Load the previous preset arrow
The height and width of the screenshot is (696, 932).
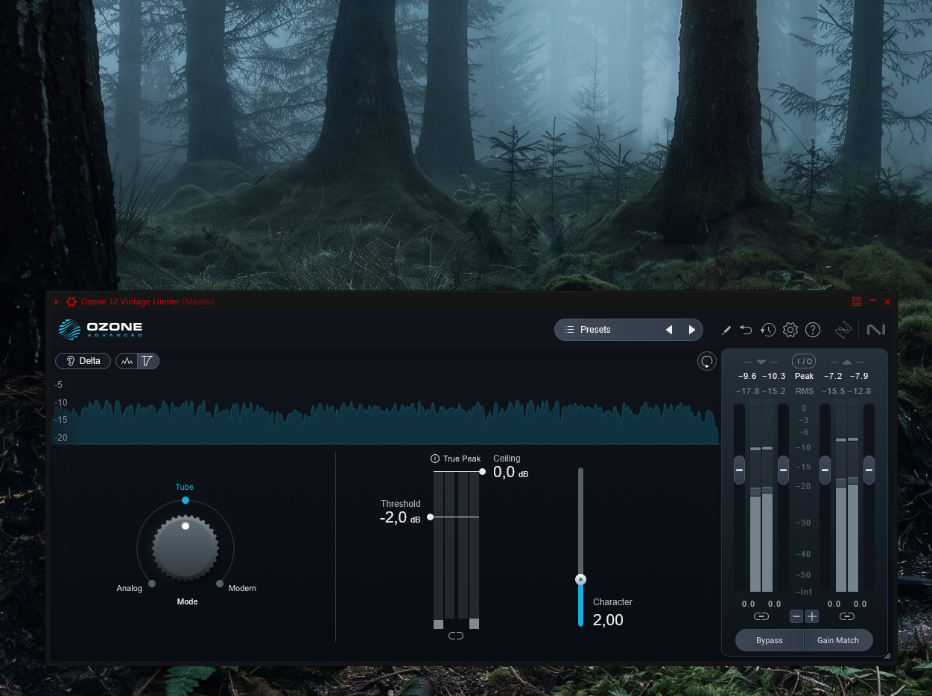coord(669,330)
